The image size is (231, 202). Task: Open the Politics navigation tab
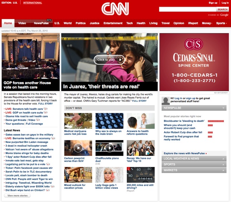click(80, 23)
